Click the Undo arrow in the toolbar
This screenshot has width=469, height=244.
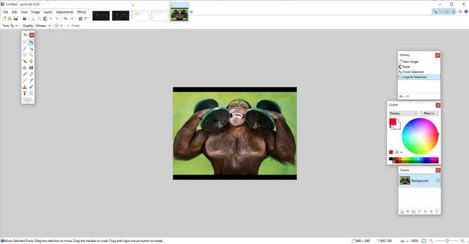point(65,18)
